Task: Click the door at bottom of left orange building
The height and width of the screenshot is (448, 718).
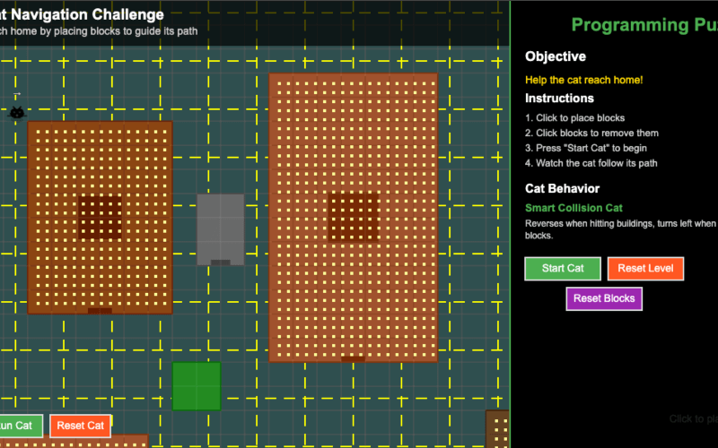Action: [x=100, y=311]
